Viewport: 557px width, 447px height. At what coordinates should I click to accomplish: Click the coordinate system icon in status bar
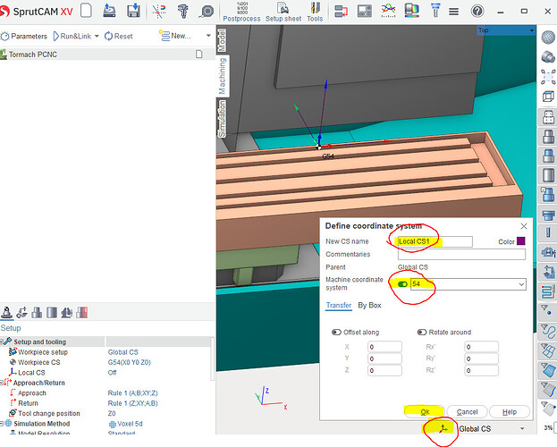pos(442,429)
